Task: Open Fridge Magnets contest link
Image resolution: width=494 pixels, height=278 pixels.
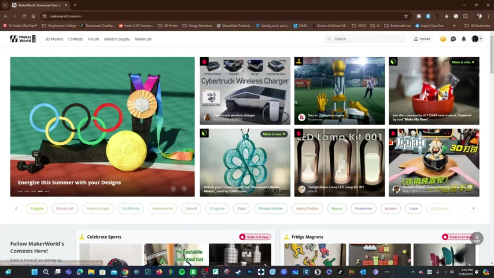Action: (x=307, y=237)
